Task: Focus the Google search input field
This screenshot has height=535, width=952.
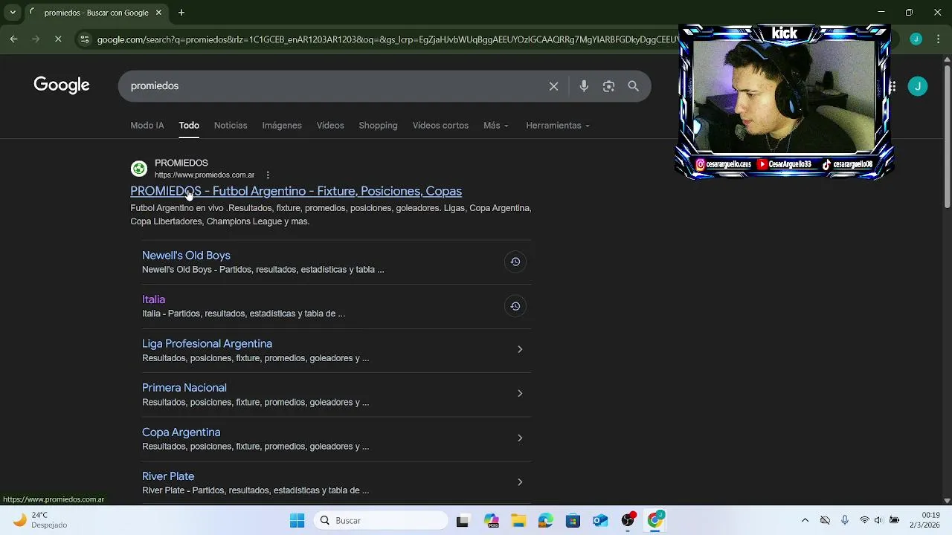Action: click(x=335, y=86)
